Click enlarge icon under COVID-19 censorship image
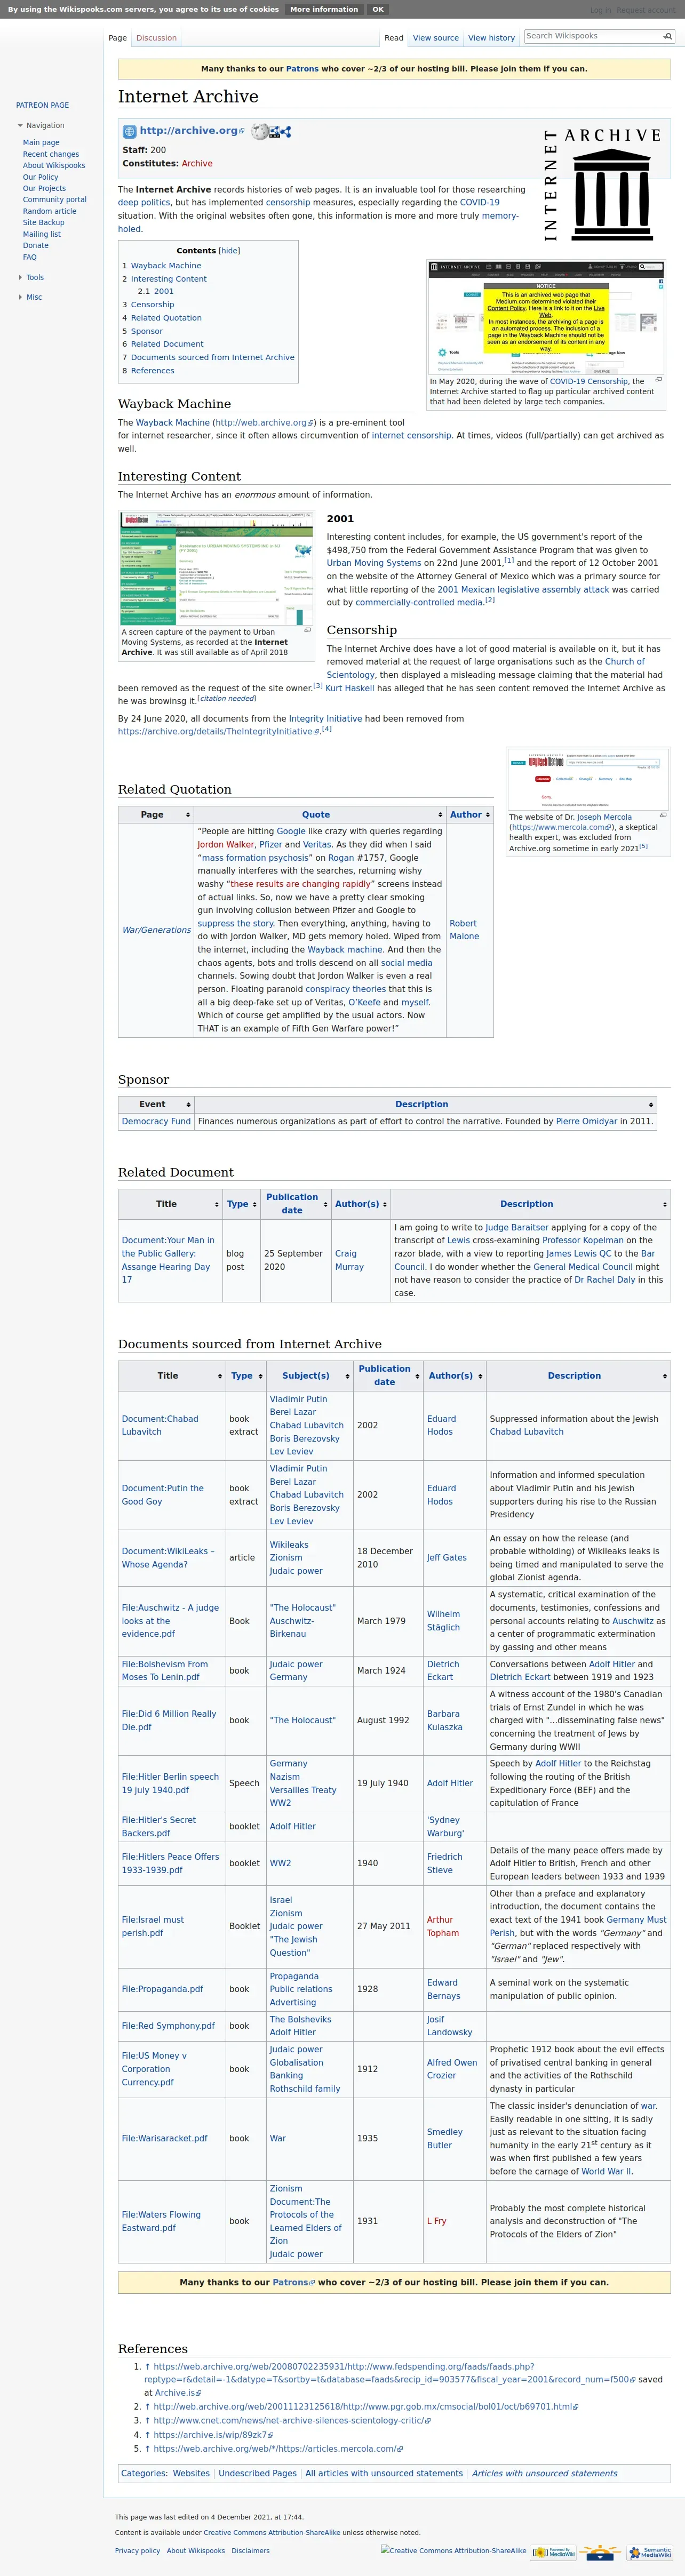 pos(658,379)
